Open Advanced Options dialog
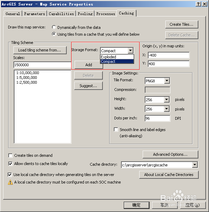The image size is (209, 212). [170, 154]
